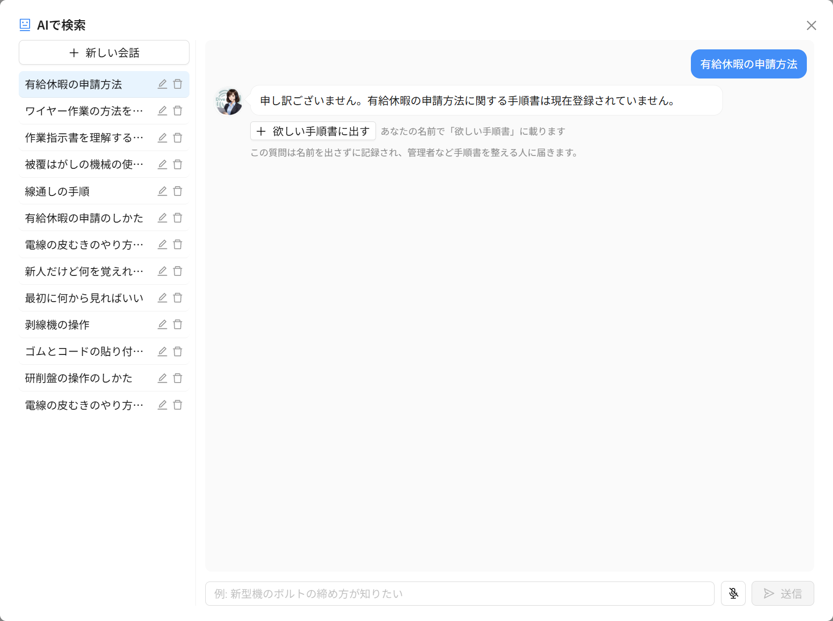This screenshot has width=833, height=621.
Task: Open the 新人だけど何を覚えれ… conversation
Action: (x=104, y=271)
